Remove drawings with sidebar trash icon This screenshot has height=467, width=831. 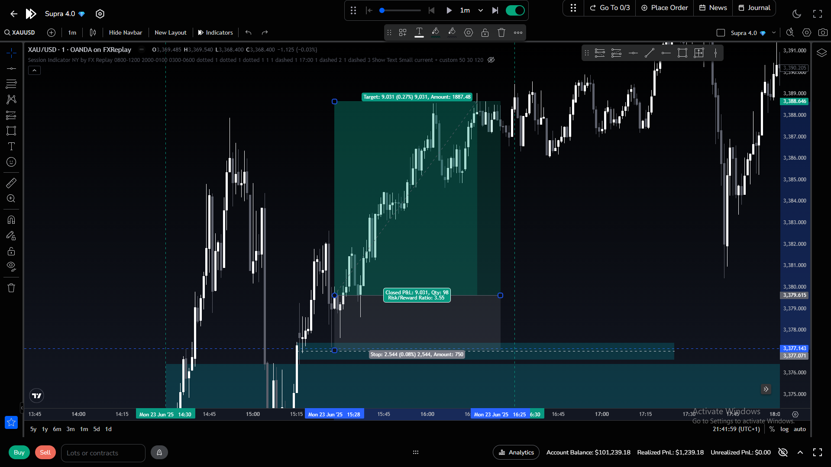(x=11, y=288)
